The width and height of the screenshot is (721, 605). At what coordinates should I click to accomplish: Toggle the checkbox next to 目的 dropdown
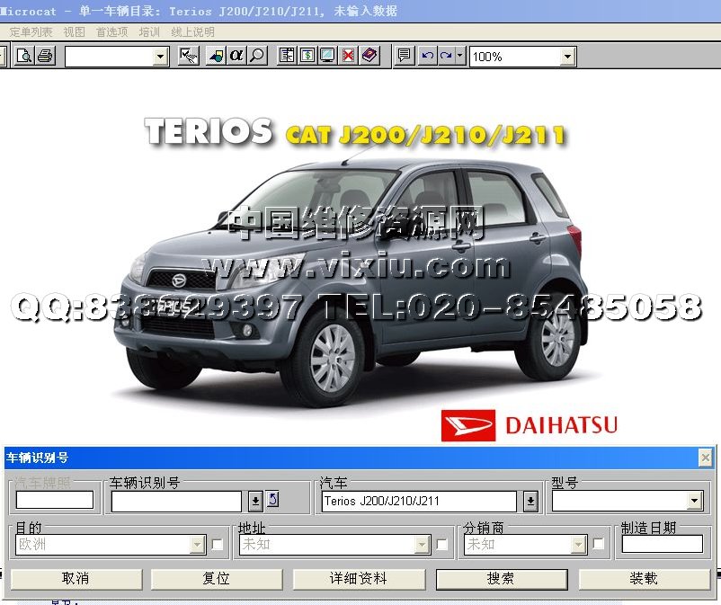218,544
